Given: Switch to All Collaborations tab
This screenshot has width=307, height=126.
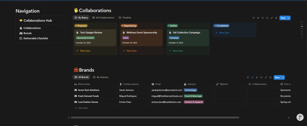Looking at the screenshot, I should tap(103, 18).
